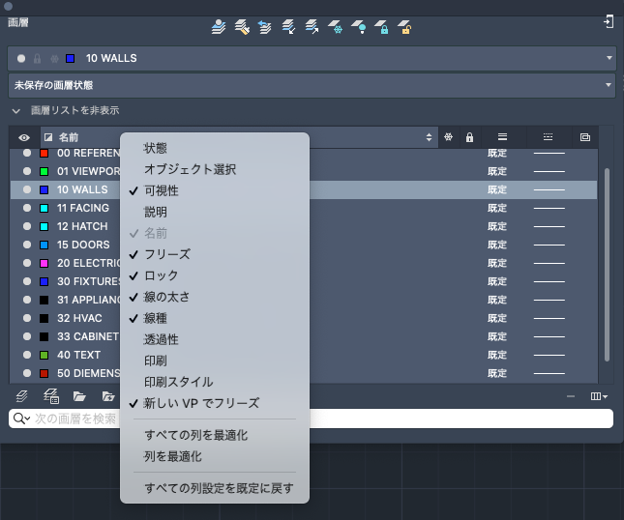Click the status icon beside 名前 header
Viewport: 624px width, 520px height.
48,137
